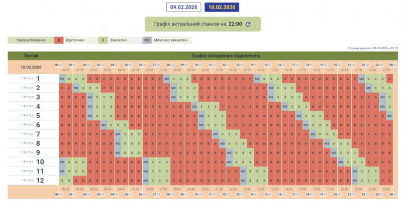The height and width of the screenshot is (203, 402).
Task: Click the red 'В' legend swatch
Action: (58, 40)
